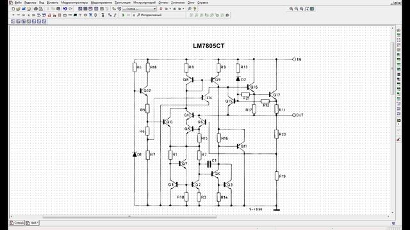The height and width of the screenshot is (230, 410).
Task: Place a basic resistor component icon
Action: tap(19, 15)
